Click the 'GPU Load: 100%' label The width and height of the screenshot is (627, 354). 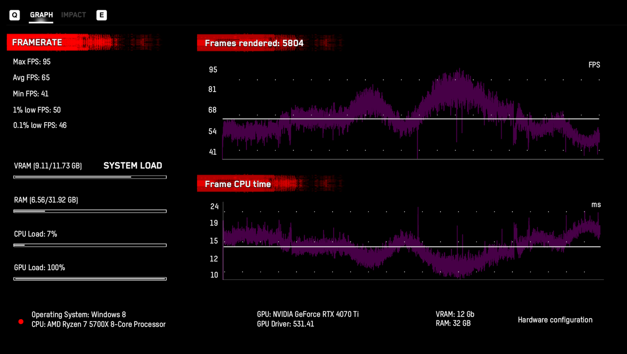click(40, 268)
